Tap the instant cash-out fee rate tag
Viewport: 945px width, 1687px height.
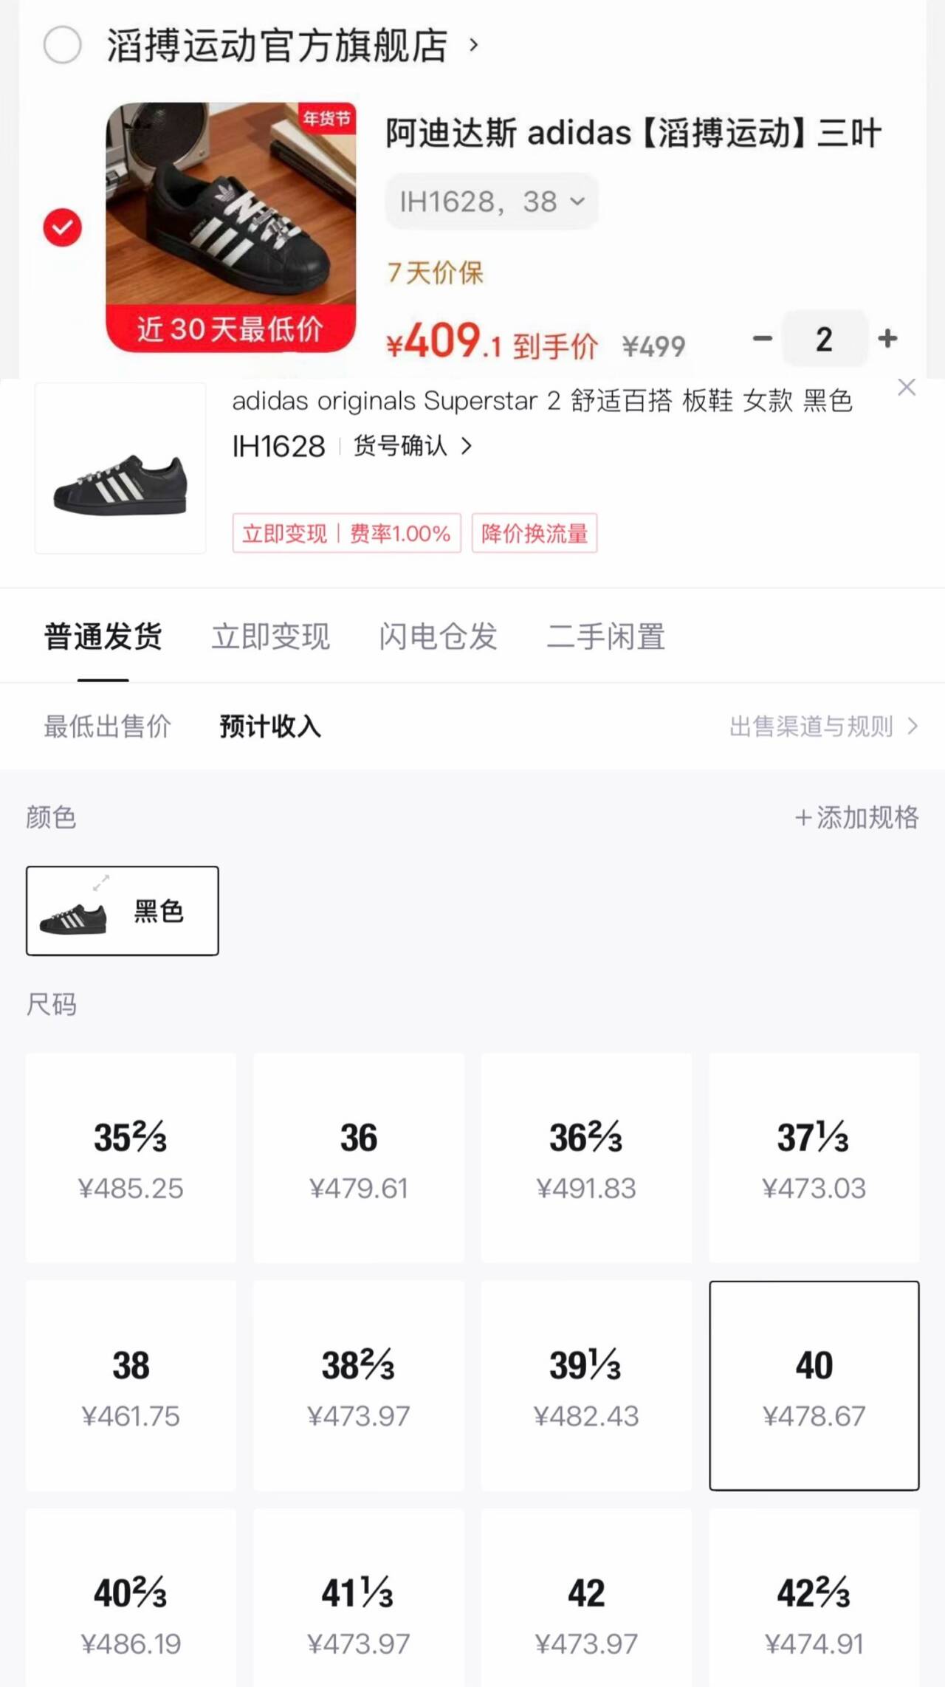(x=346, y=533)
